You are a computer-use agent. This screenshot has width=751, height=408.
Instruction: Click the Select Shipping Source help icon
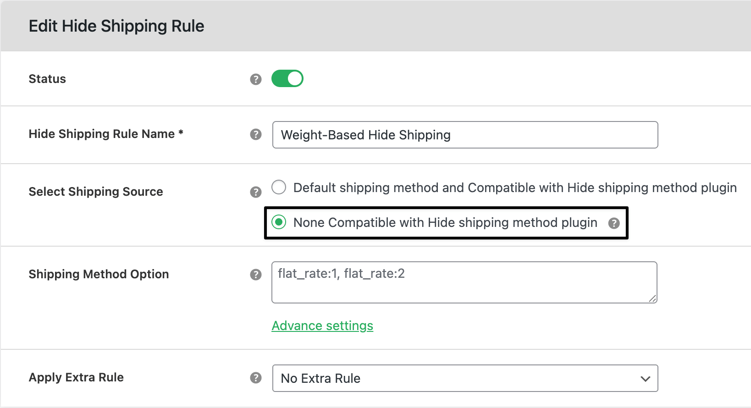point(255,193)
